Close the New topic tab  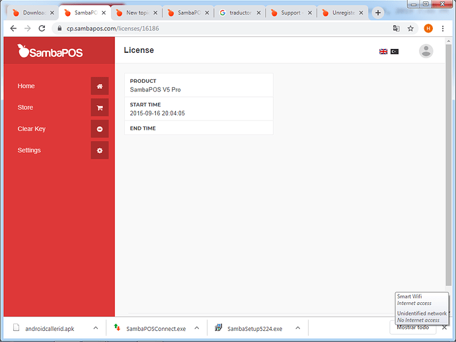155,13
